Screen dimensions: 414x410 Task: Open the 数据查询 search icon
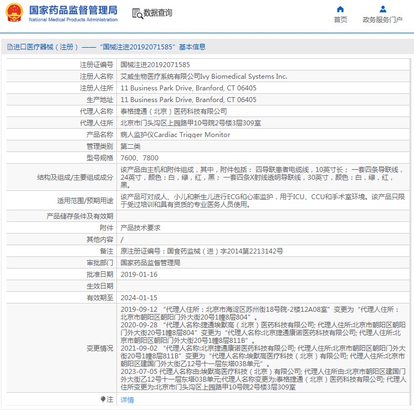point(137,13)
